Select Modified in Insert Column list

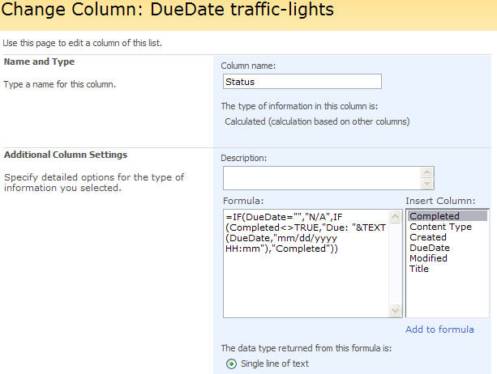448,258
